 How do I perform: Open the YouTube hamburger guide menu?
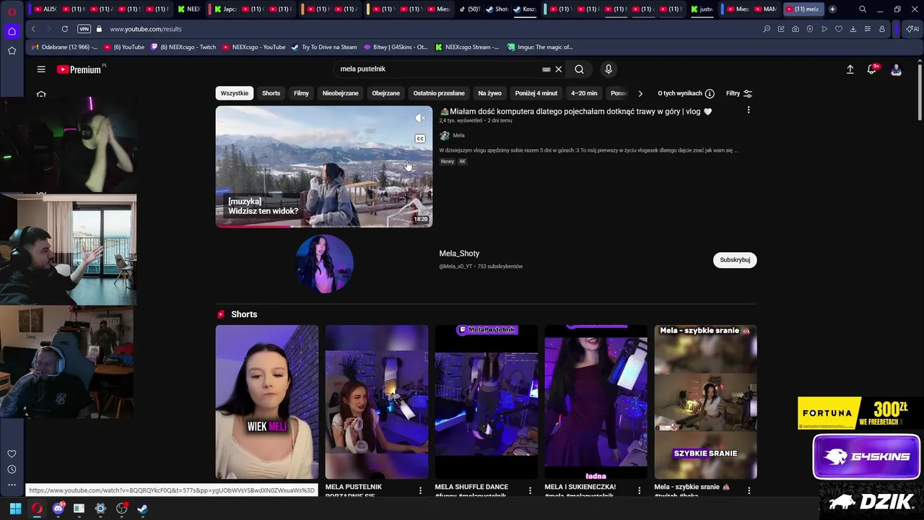(x=41, y=69)
